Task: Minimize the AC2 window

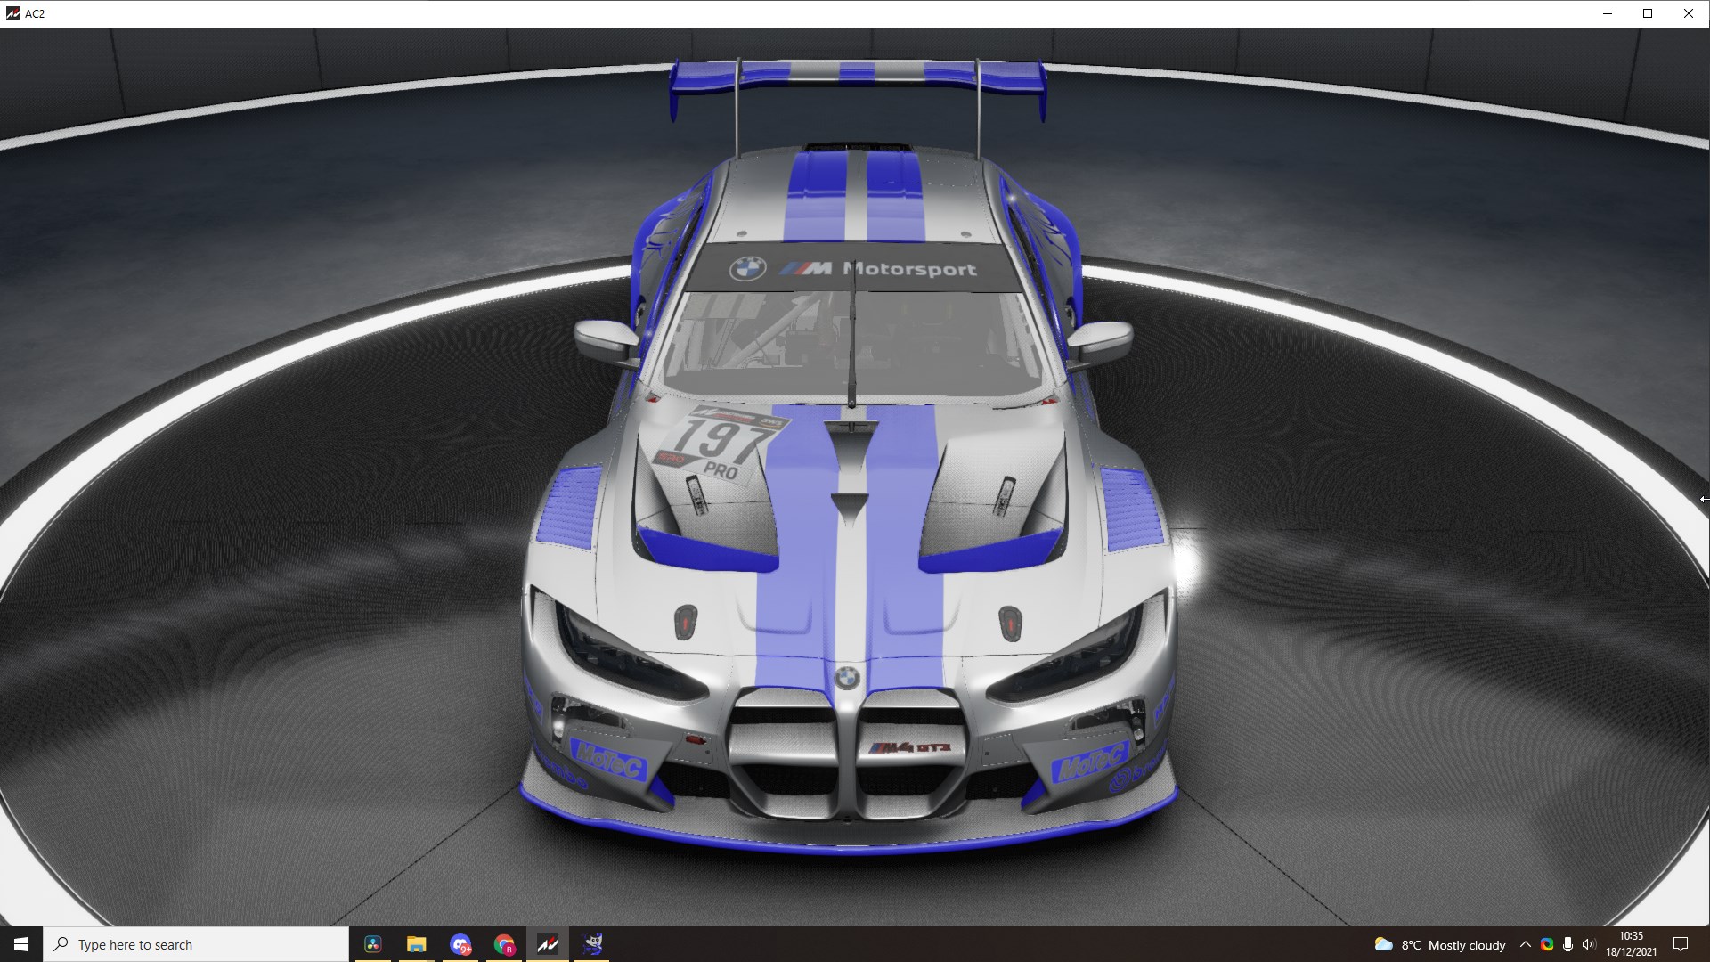Action: pos(1608,13)
